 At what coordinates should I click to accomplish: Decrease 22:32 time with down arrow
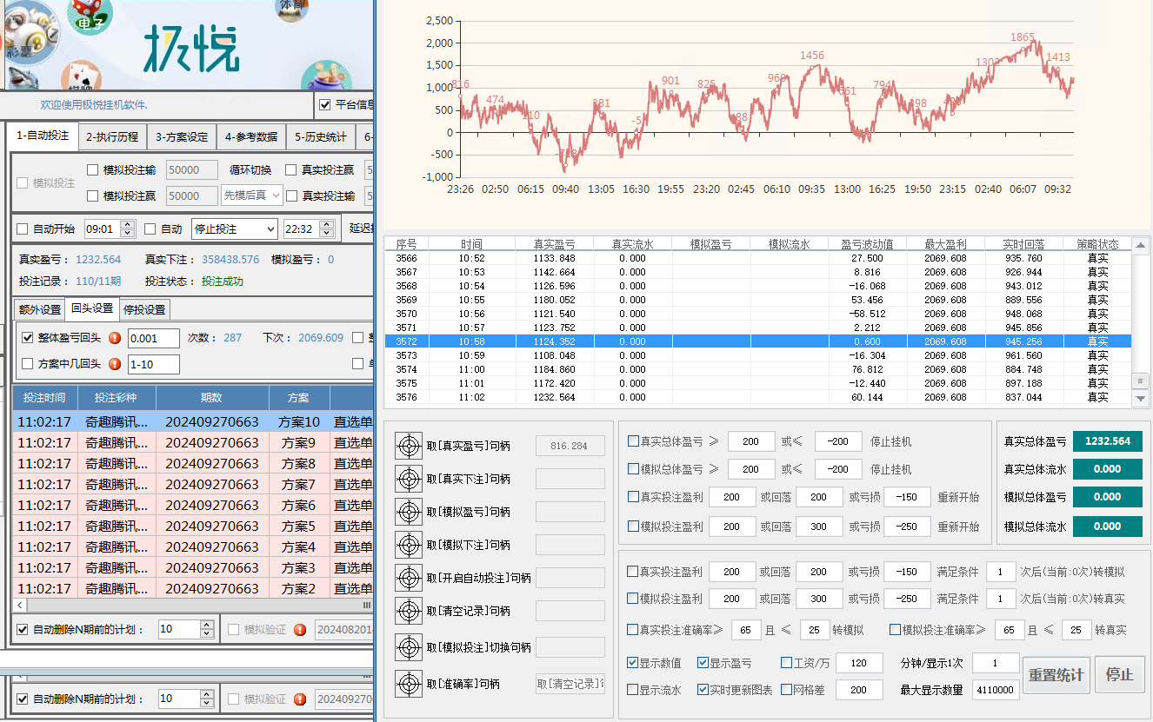pyautogui.click(x=327, y=234)
